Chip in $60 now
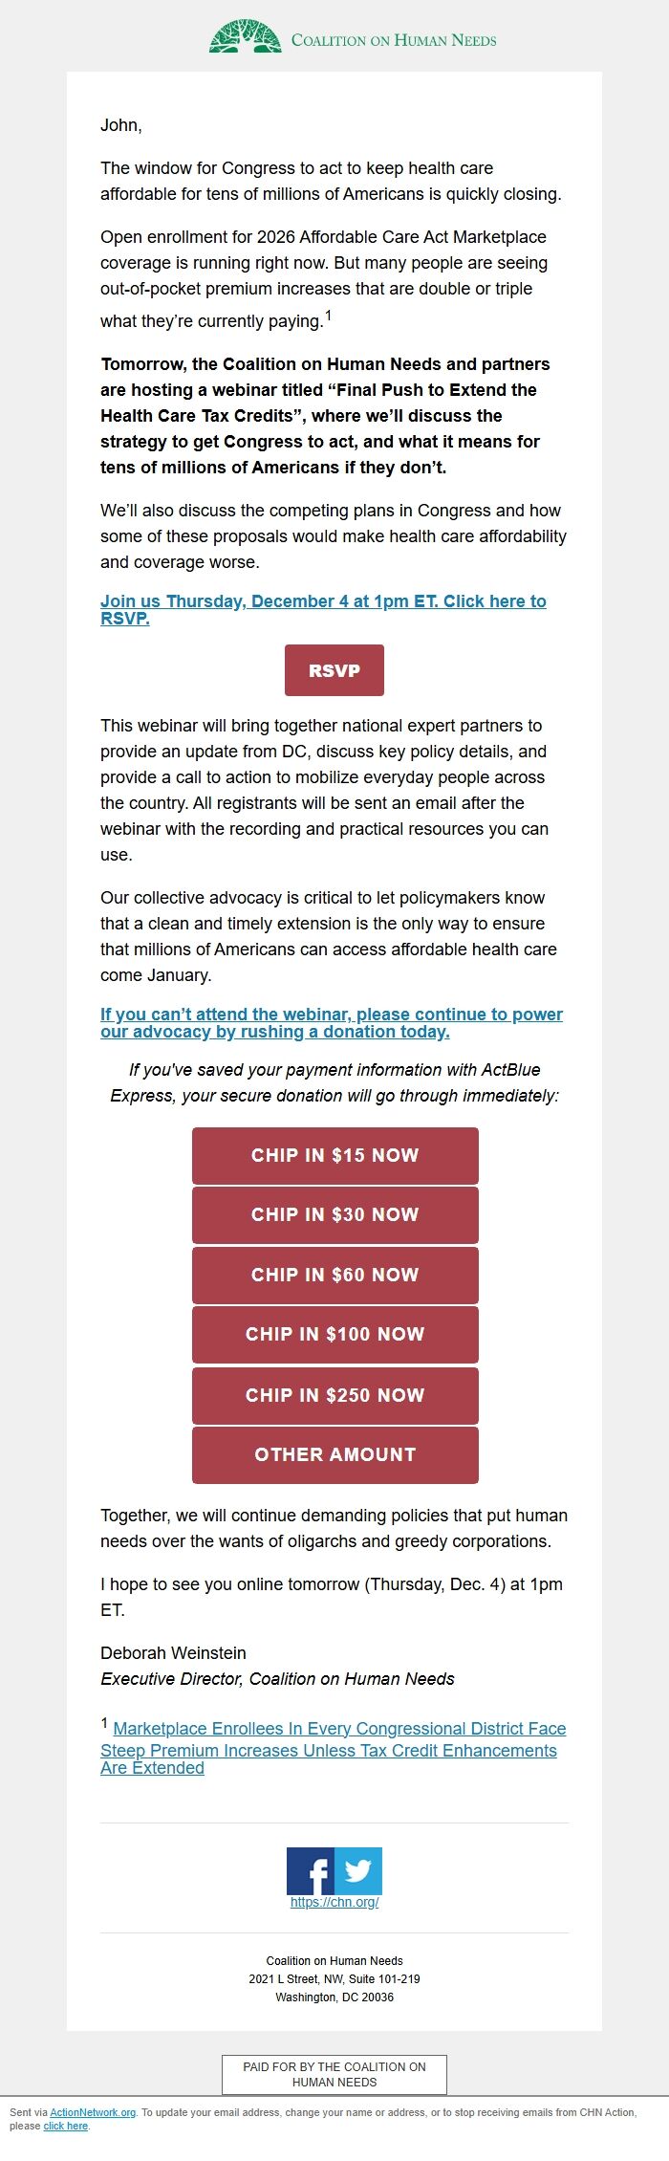 coord(334,1275)
